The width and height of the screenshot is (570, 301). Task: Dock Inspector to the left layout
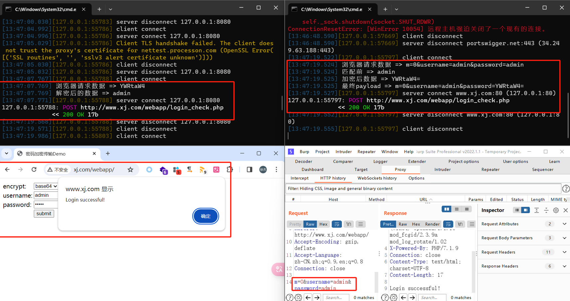point(517,210)
